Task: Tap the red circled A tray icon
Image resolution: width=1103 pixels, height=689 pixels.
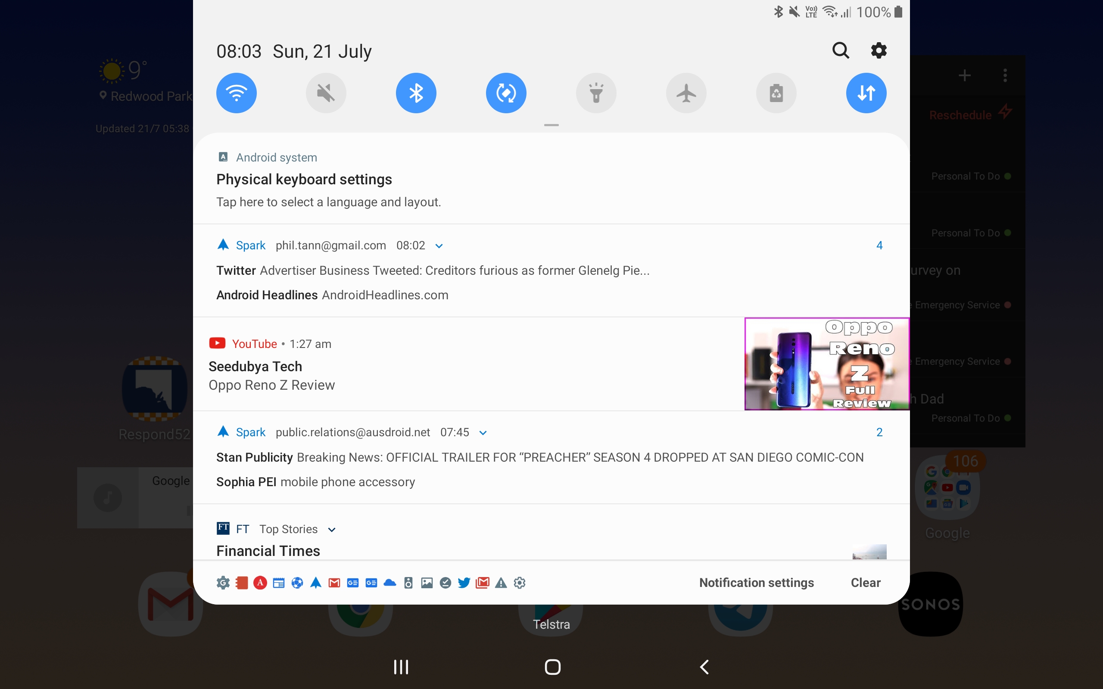Action: (260, 583)
